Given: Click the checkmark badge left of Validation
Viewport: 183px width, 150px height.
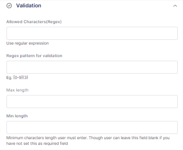Looking at the screenshot, I should tap(9, 6).
